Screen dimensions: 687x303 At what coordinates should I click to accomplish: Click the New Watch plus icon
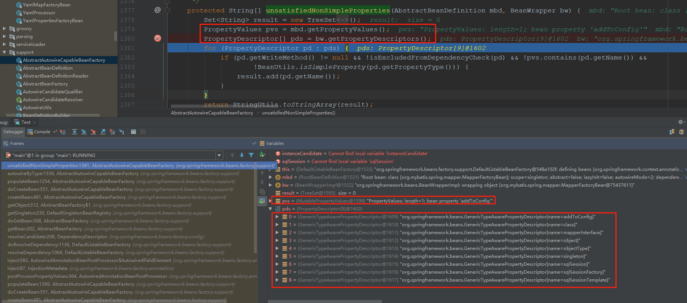click(263, 155)
